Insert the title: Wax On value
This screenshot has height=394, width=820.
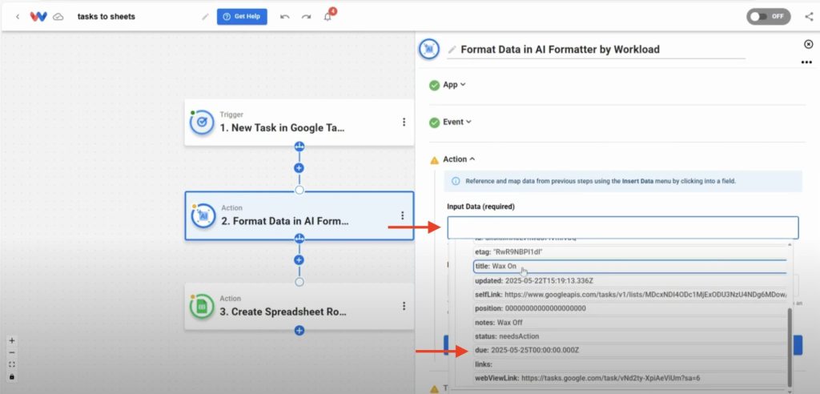tap(629, 267)
